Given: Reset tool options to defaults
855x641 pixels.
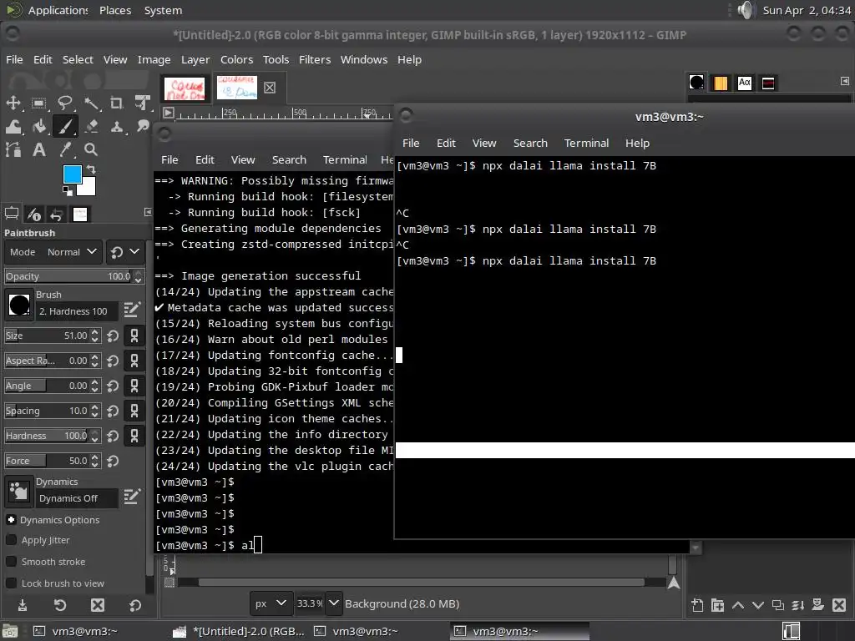Looking at the screenshot, I should 135,605.
